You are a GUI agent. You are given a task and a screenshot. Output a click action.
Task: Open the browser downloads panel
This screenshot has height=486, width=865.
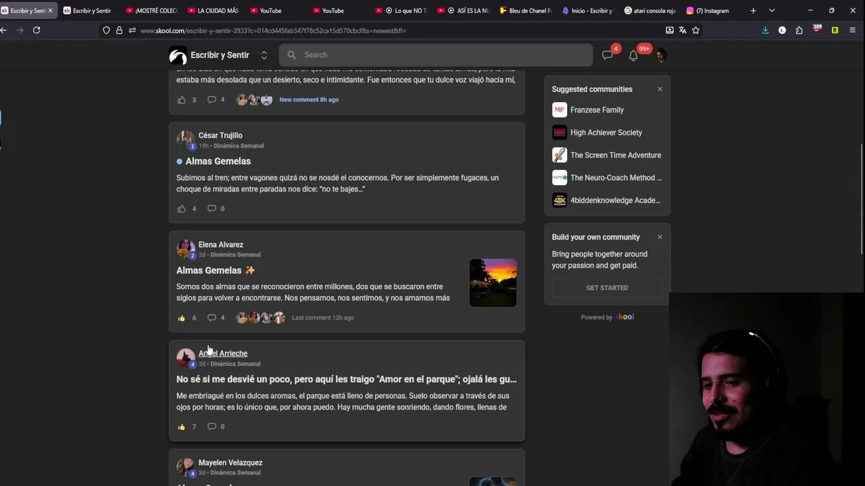pyautogui.click(x=765, y=30)
